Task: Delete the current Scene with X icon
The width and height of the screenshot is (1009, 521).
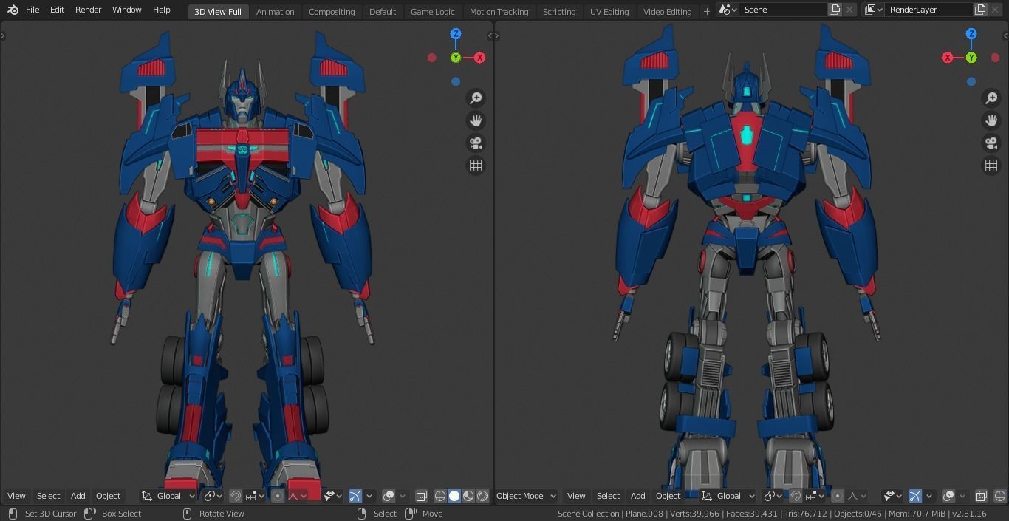Action: point(849,10)
